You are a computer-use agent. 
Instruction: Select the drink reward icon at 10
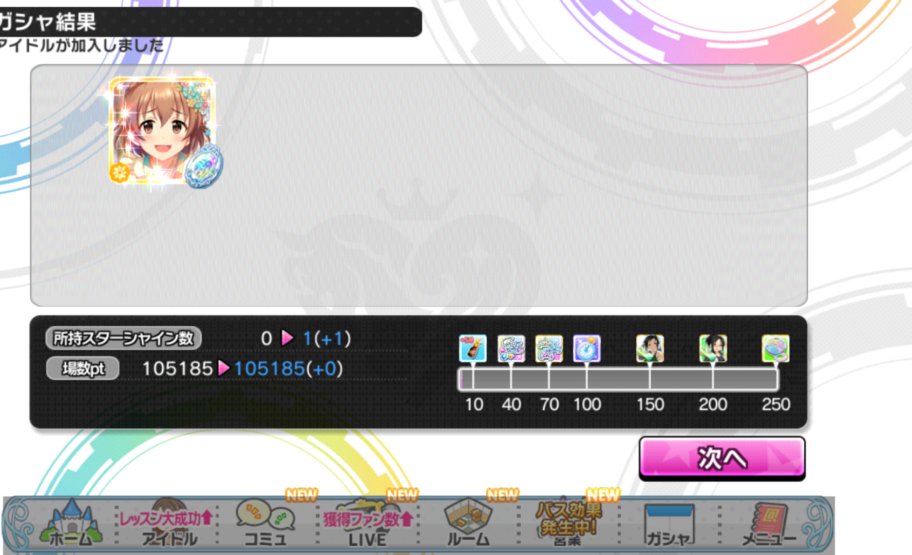point(472,348)
